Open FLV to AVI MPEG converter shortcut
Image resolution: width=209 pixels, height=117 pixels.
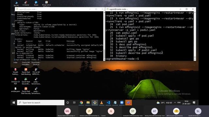tap(36, 71)
